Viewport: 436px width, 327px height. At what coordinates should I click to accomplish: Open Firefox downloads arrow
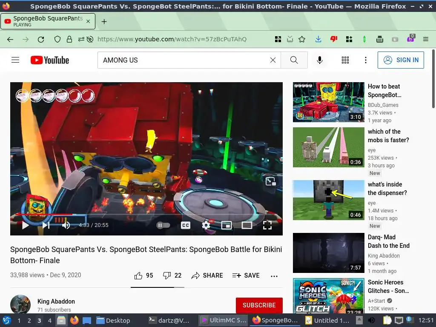pos(318,39)
